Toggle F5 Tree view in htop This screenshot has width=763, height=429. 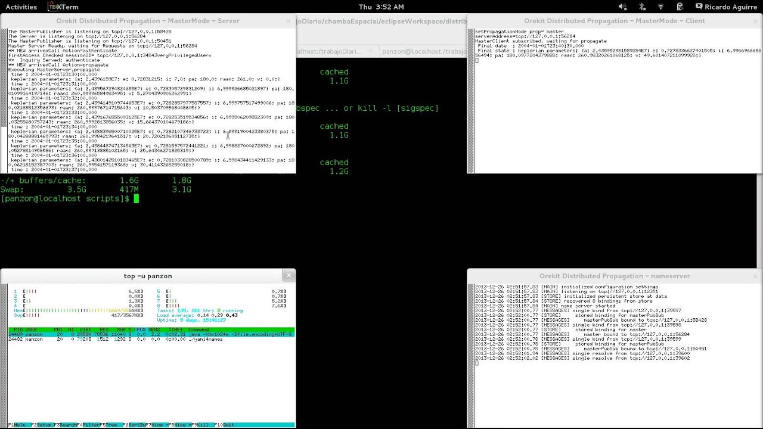111,425
